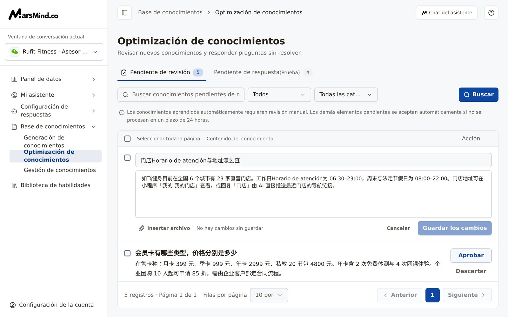Open the help question mark icon
Image resolution: width=508 pixels, height=317 pixels.
pyautogui.click(x=491, y=13)
